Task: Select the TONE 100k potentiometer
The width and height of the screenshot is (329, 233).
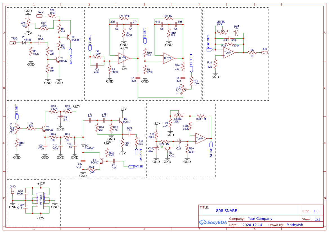Action: coord(183,90)
